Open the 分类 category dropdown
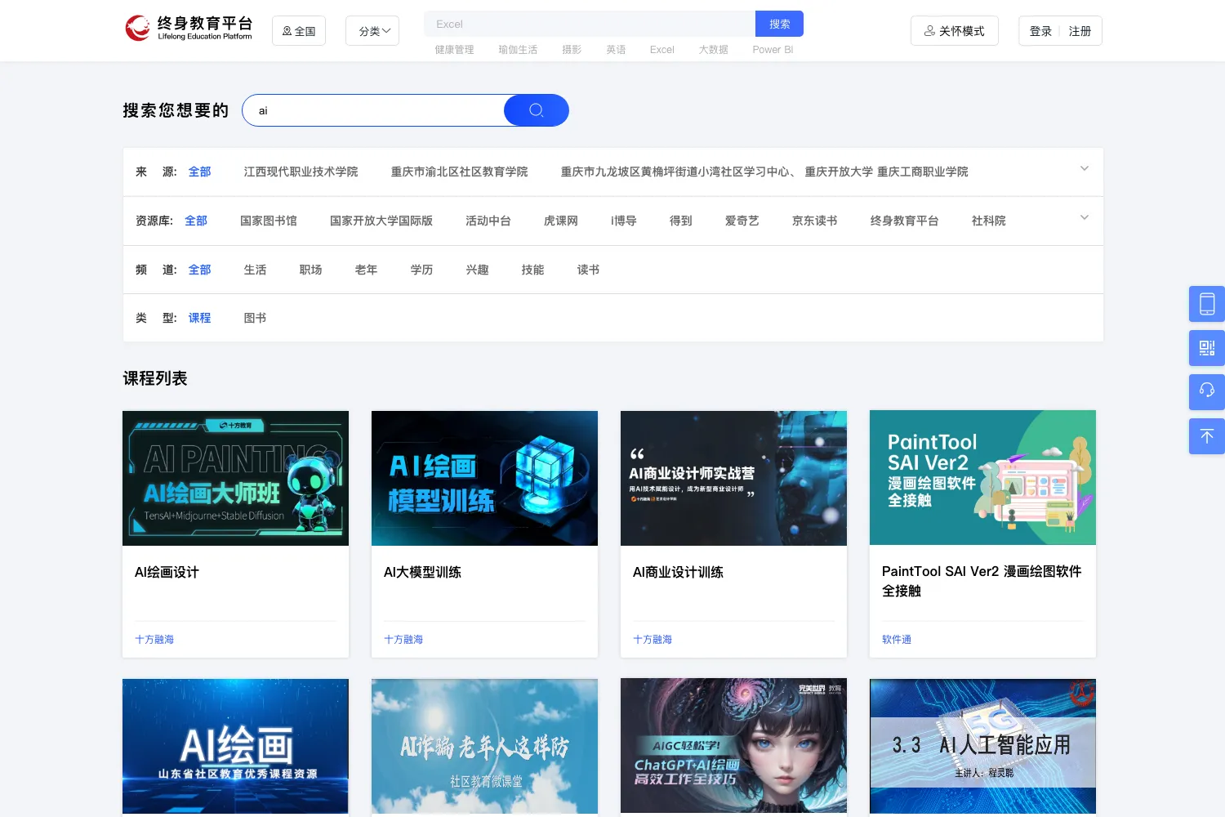 pyautogui.click(x=372, y=31)
